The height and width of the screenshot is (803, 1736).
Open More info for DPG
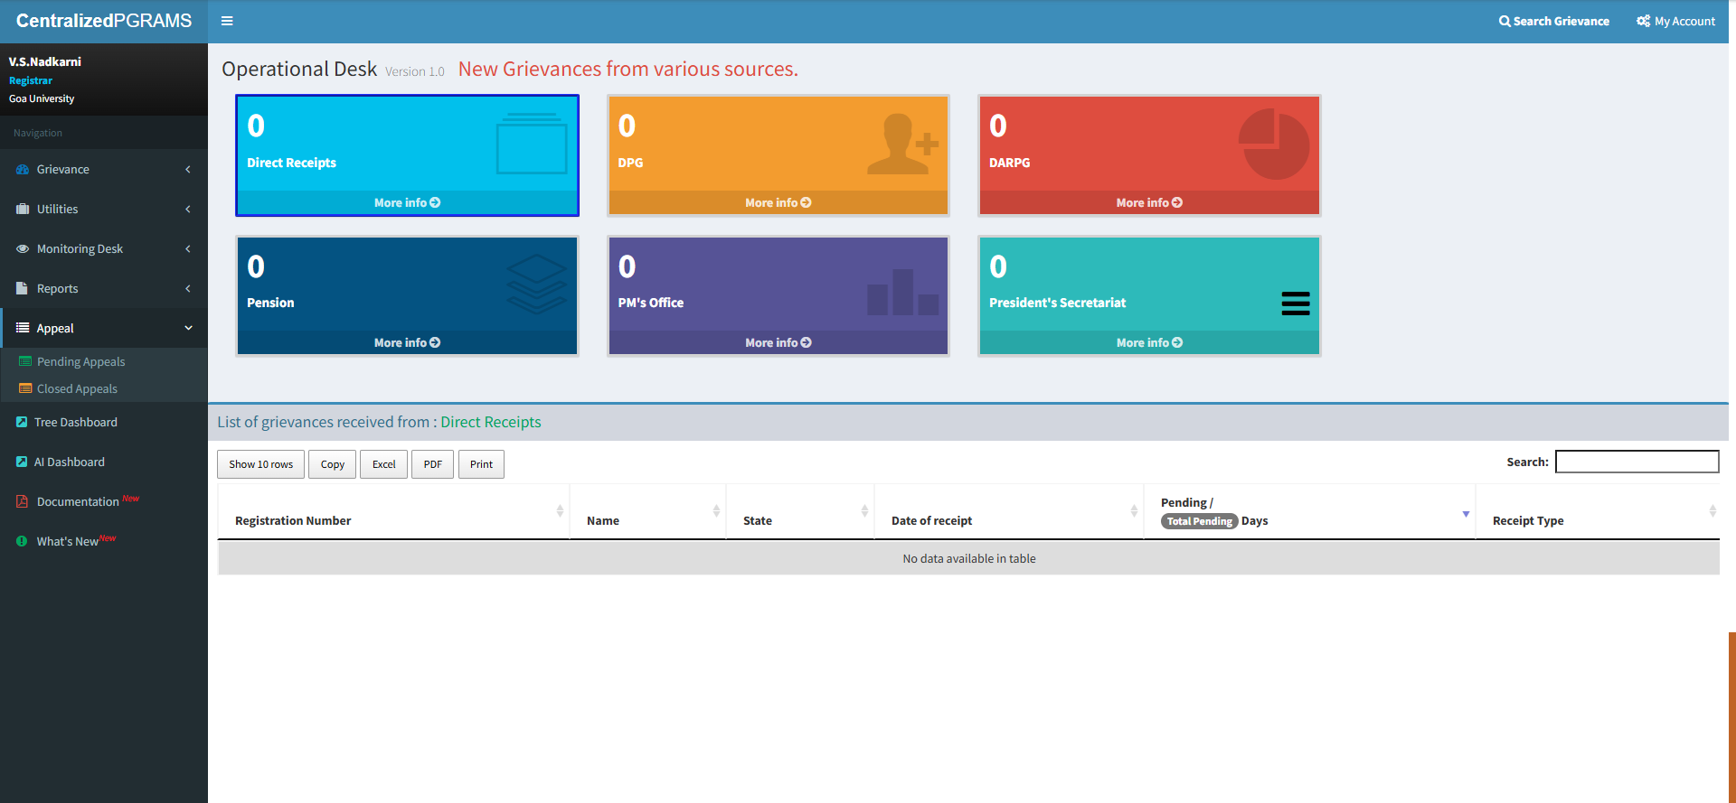(778, 202)
